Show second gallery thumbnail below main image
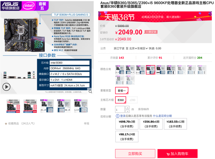215x159 pixels. (30, 106)
